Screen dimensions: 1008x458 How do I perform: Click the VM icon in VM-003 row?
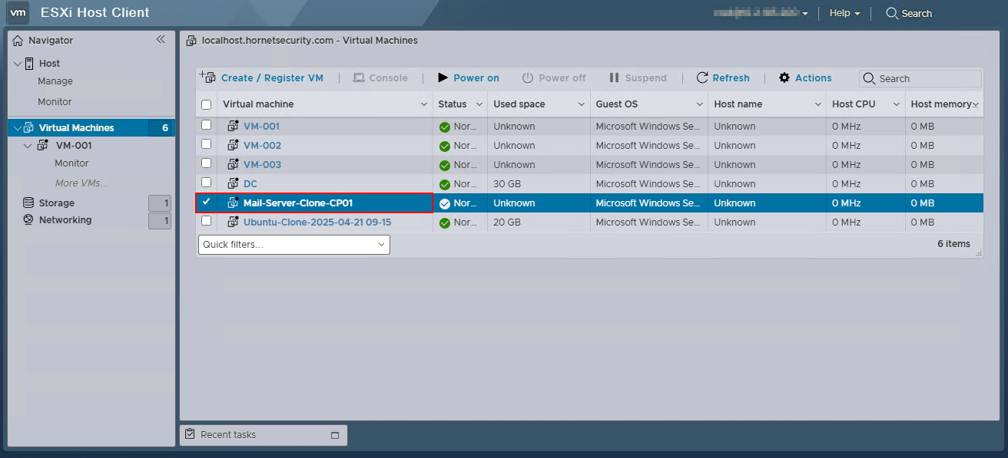coord(234,165)
